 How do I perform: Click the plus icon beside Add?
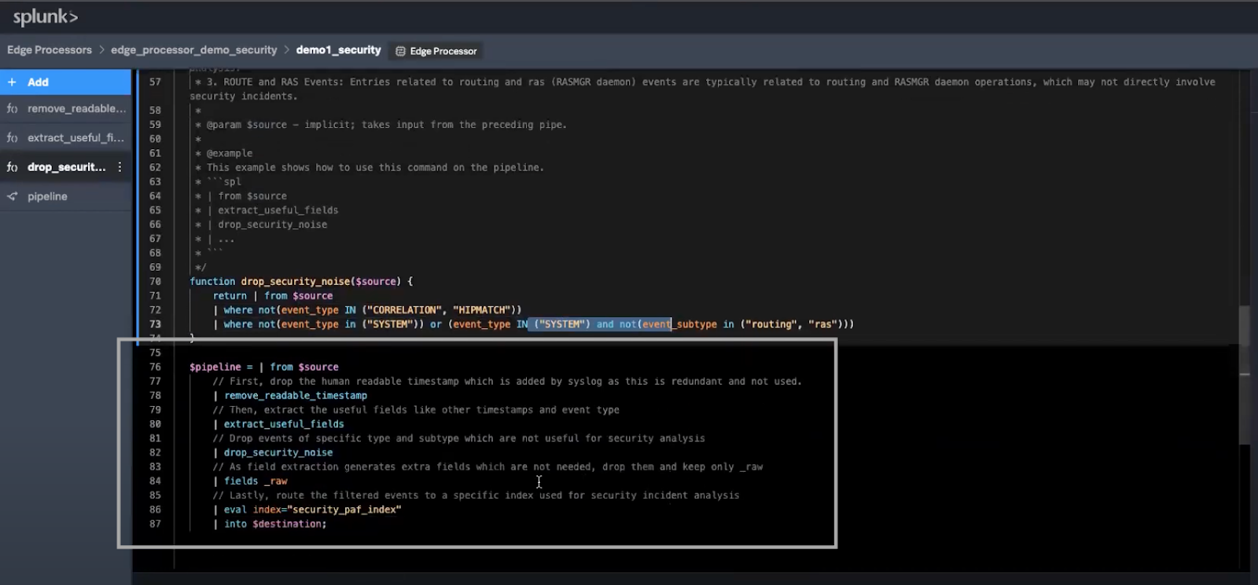12,82
